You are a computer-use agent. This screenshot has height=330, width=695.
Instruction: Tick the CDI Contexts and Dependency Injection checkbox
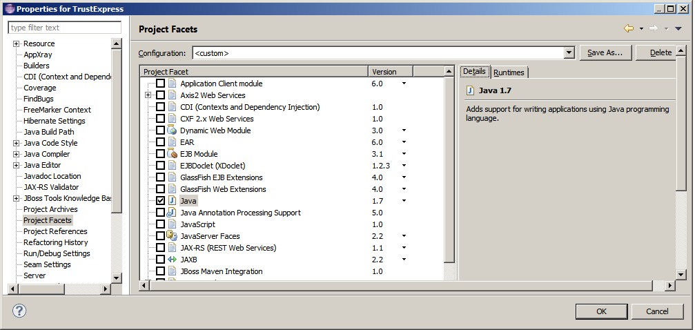coord(160,107)
